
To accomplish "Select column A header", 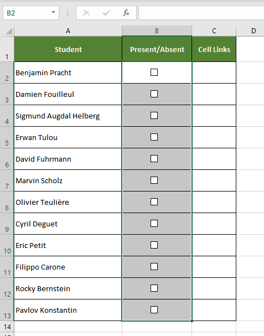I will 68,31.
